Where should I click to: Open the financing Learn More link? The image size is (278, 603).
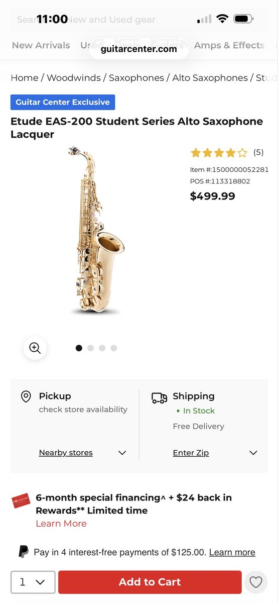pos(61,524)
